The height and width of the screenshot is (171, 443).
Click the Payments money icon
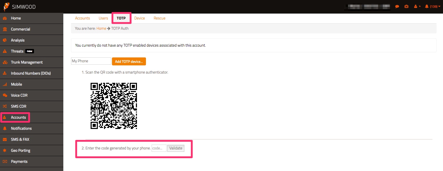click(x=5, y=162)
